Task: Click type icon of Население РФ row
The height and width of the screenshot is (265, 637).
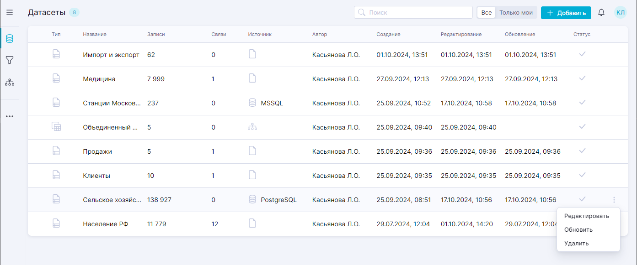Action: 56,223
